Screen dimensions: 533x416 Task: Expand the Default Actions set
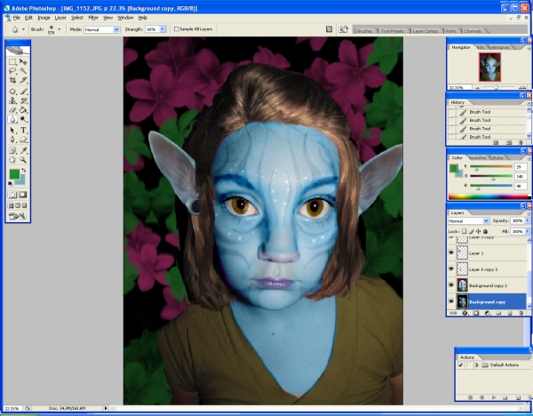(x=477, y=365)
